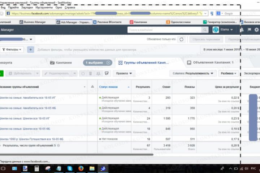The image size is (260, 173).
Task: Open the Фильтры dropdown
Action: 12,49
